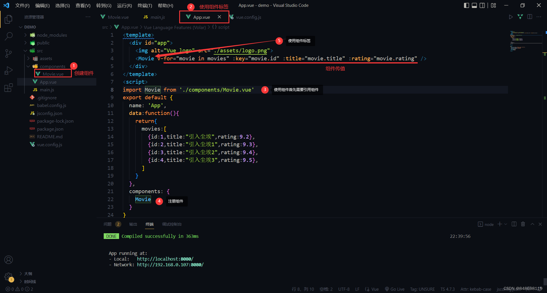Click the editor minimap code overview
The height and width of the screenshot is (293, 547).
point(526,41)
